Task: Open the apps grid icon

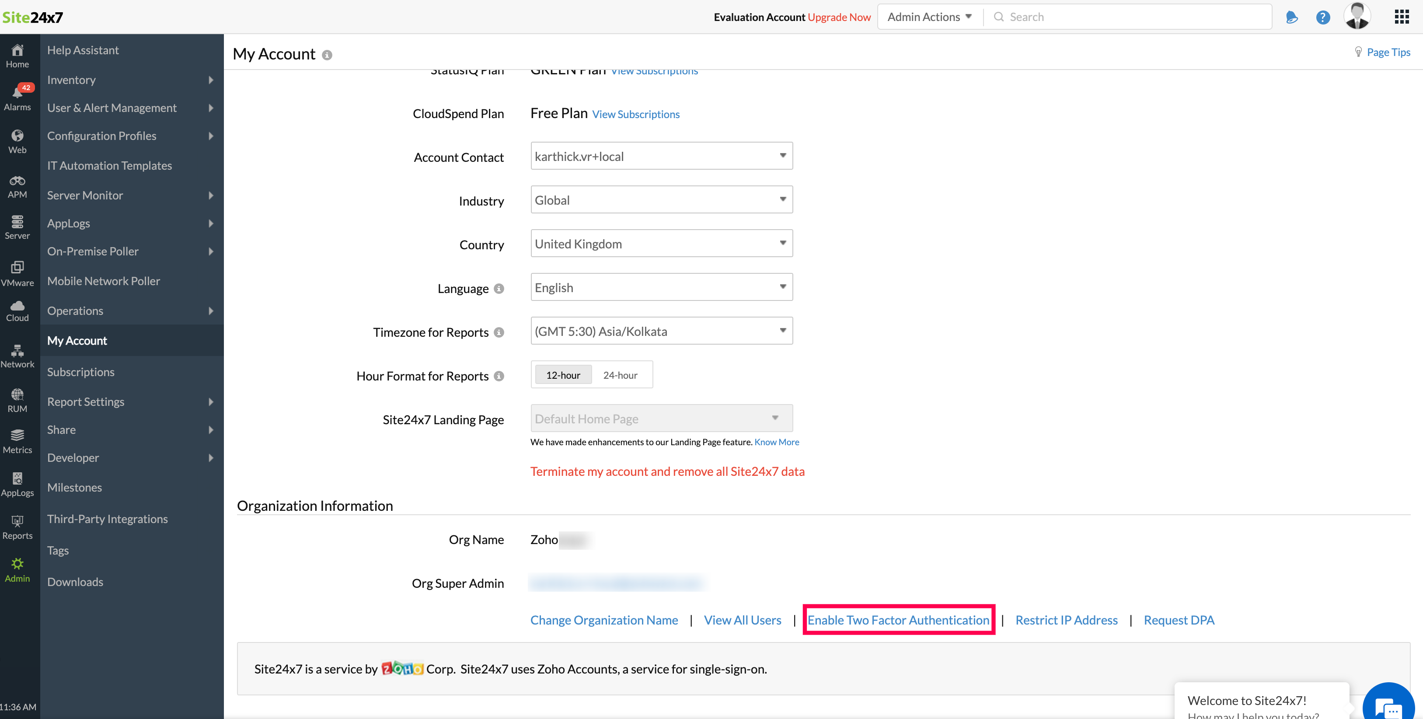Action: (x=1402, y=17)
